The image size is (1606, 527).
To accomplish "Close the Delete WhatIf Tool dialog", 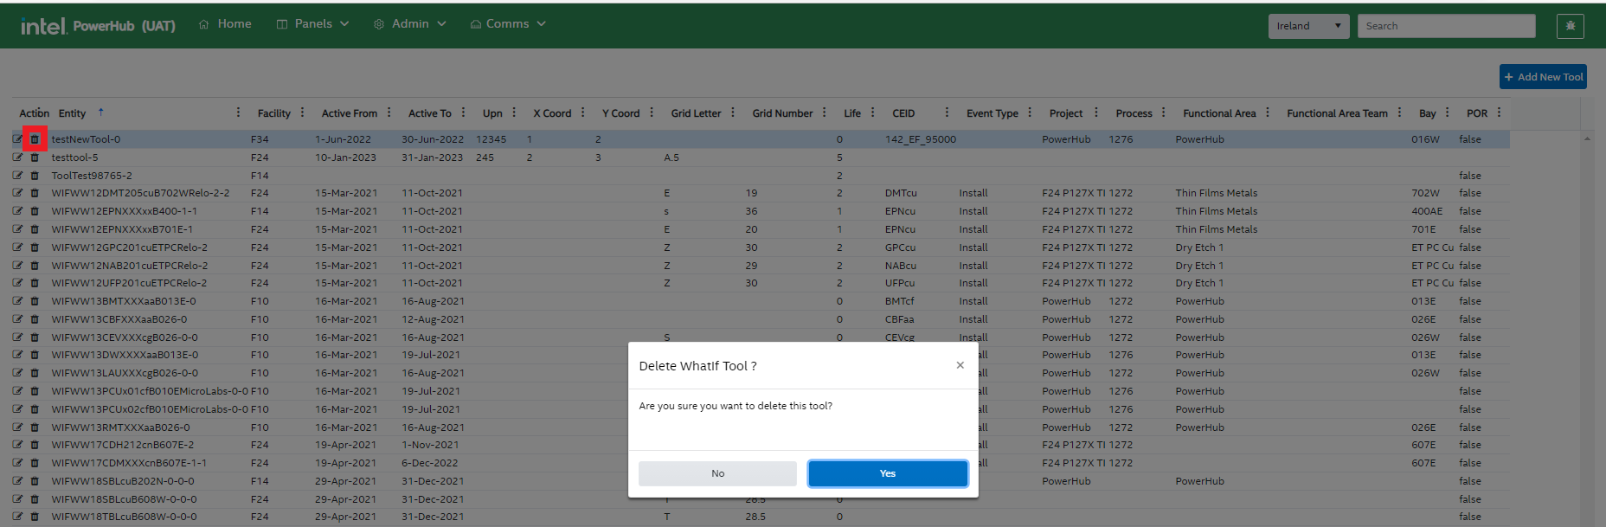I will point(960,365).
